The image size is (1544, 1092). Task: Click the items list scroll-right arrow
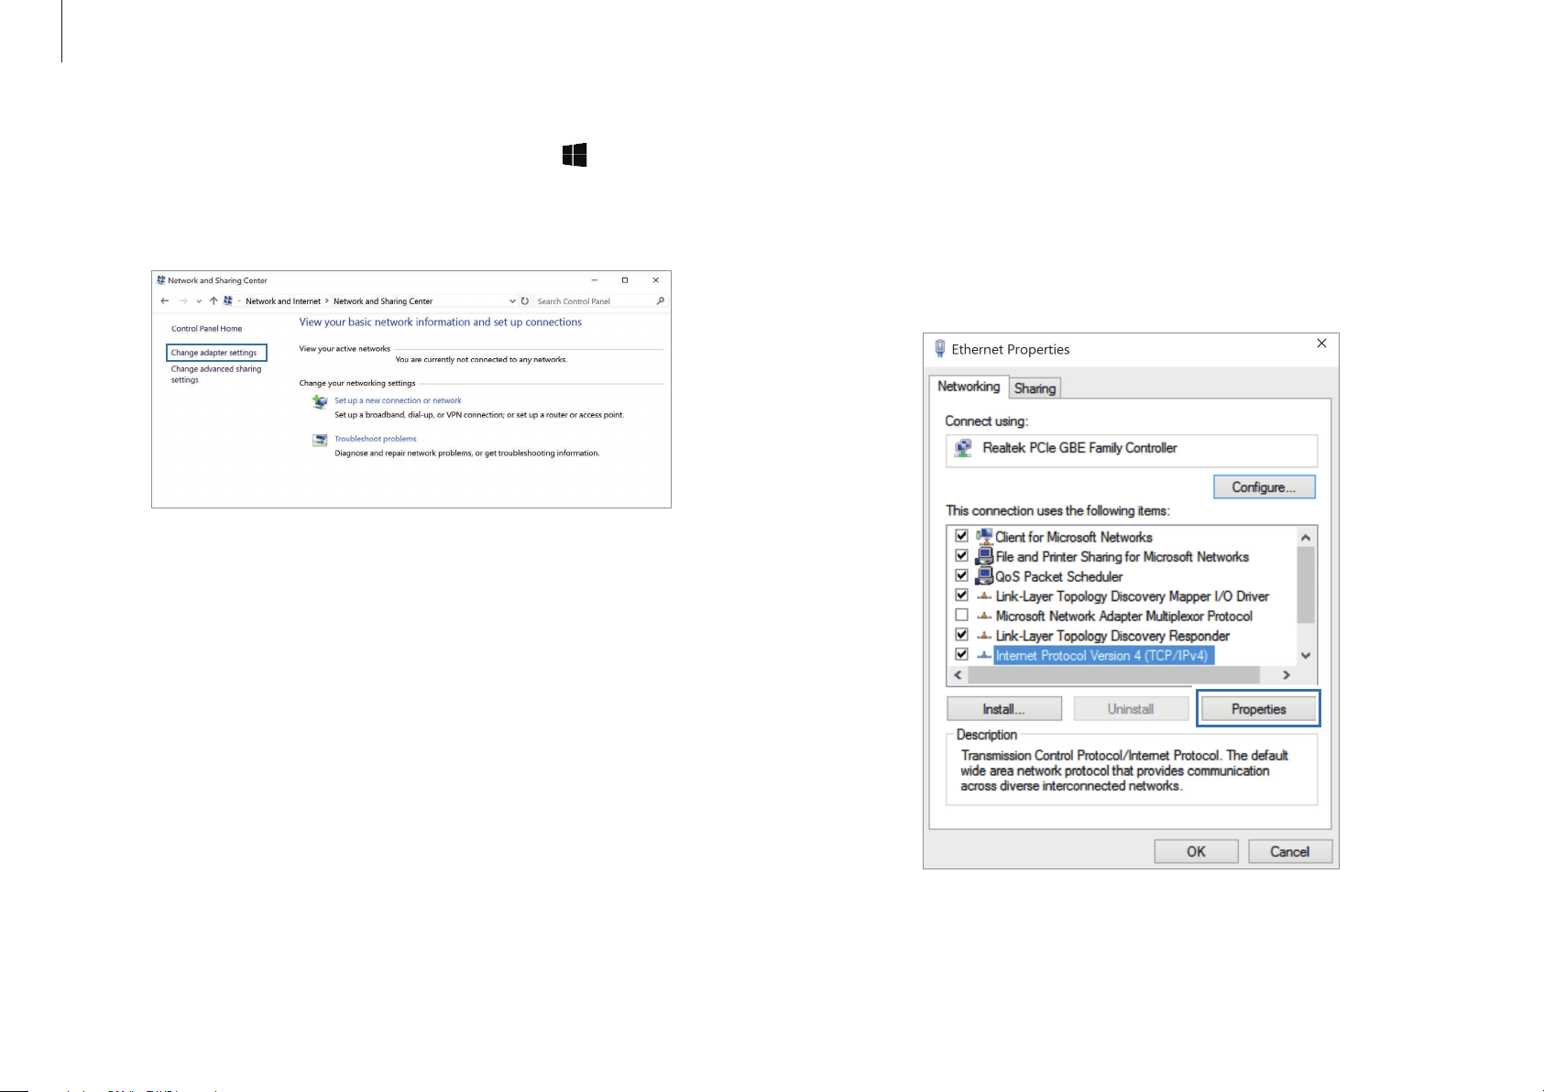(1287, 674)
